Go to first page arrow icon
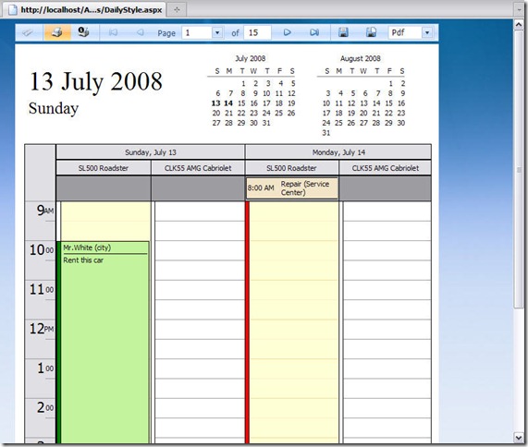 click(x=113, y=32)
